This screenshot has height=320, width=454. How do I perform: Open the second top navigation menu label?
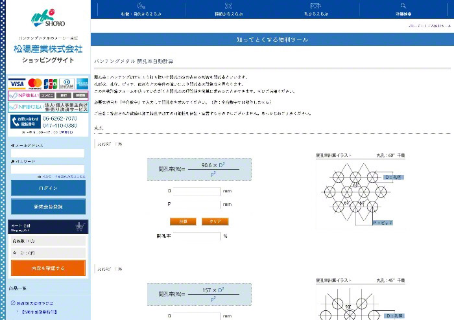click(229, 14)
